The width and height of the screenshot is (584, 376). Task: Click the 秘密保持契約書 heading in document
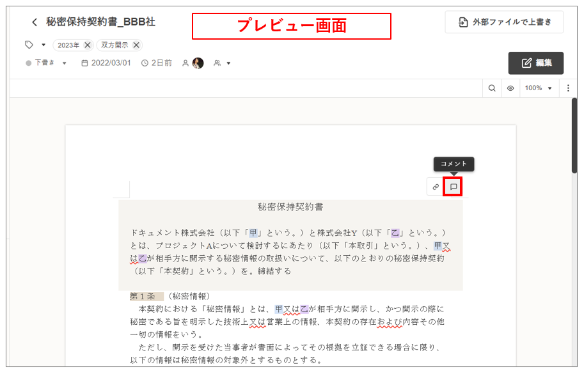(x=290, y=207)
